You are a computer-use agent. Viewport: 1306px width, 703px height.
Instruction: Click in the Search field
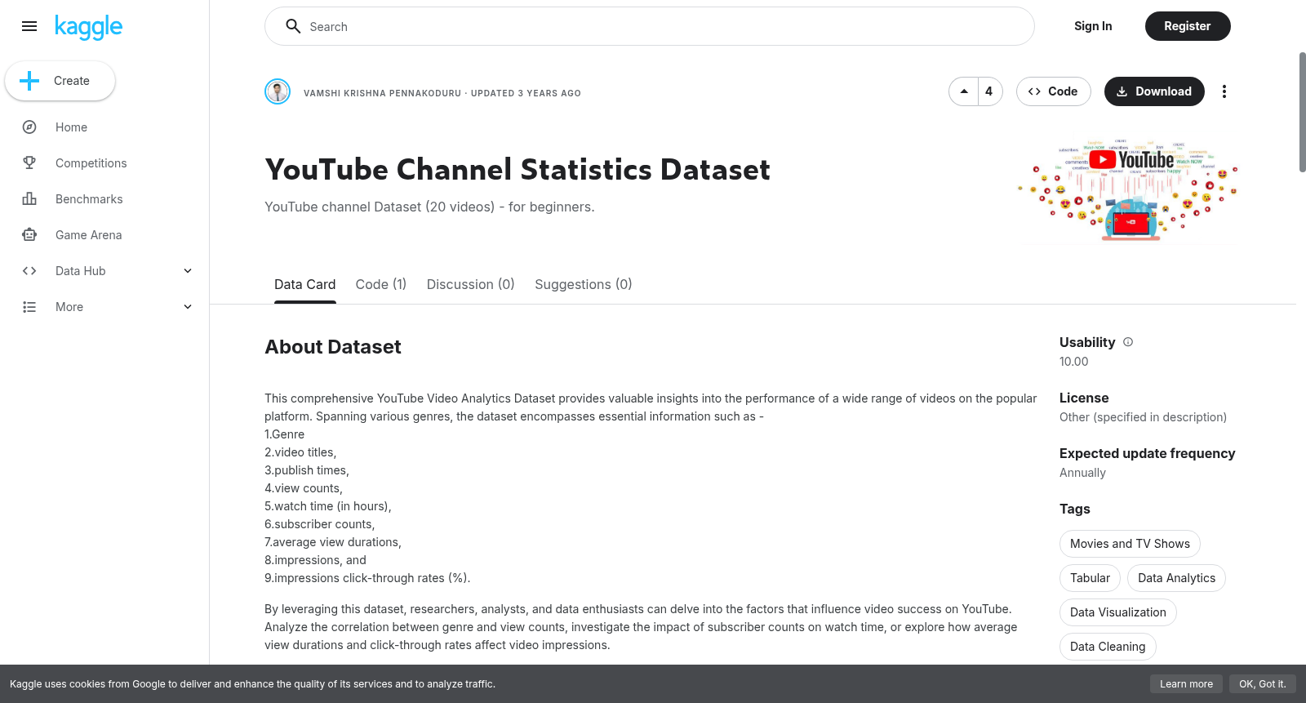(x=650, y=26)
